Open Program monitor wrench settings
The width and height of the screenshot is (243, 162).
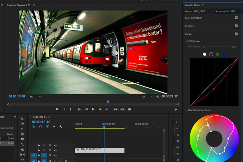pos(157,96)
